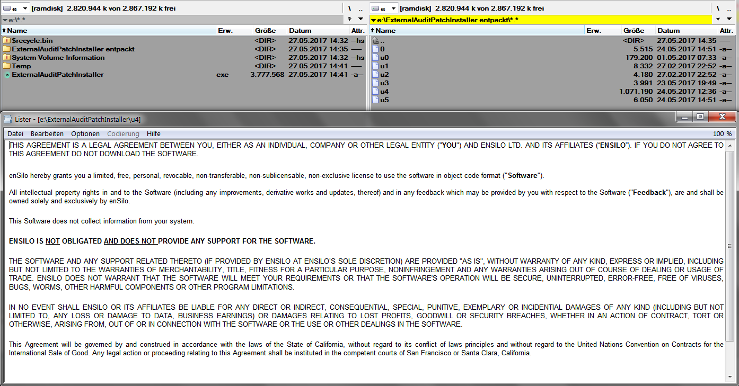Screen dimensions: 739x386
Task: Open right panel directory history arrow
Action: tap(729, 20)
